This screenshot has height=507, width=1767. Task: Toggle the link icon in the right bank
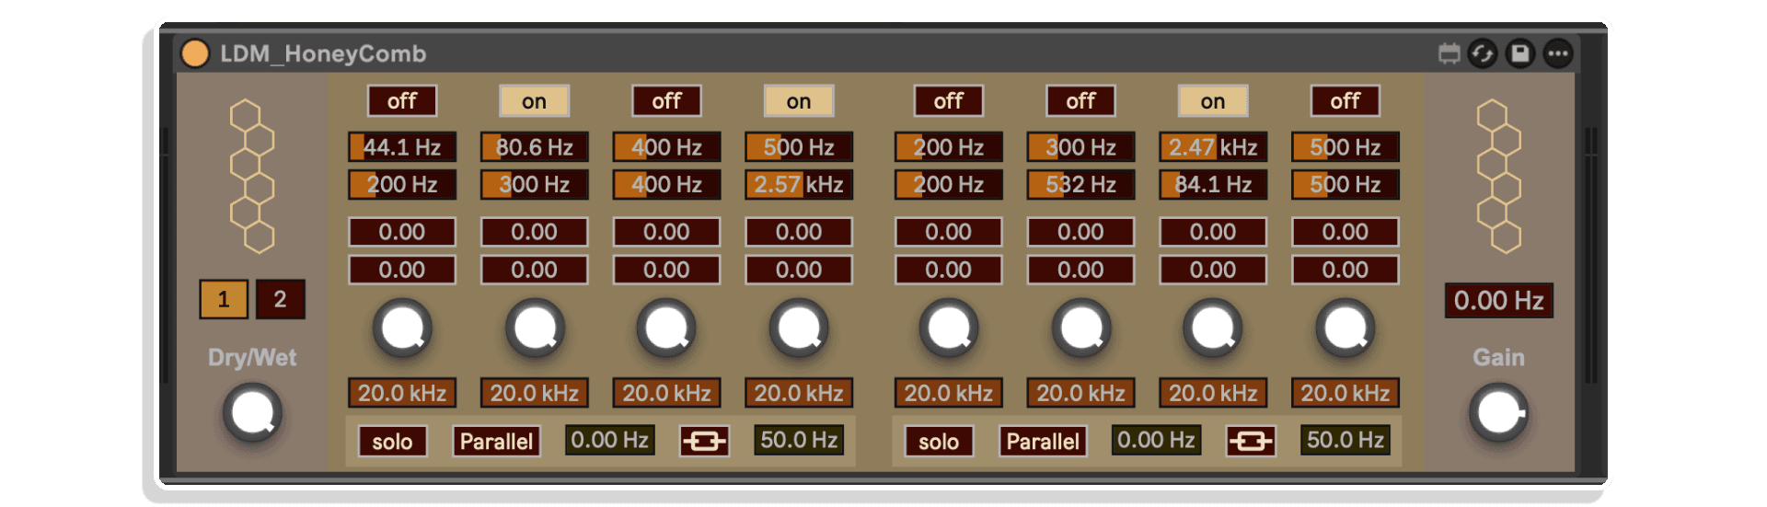(1251, 442)
